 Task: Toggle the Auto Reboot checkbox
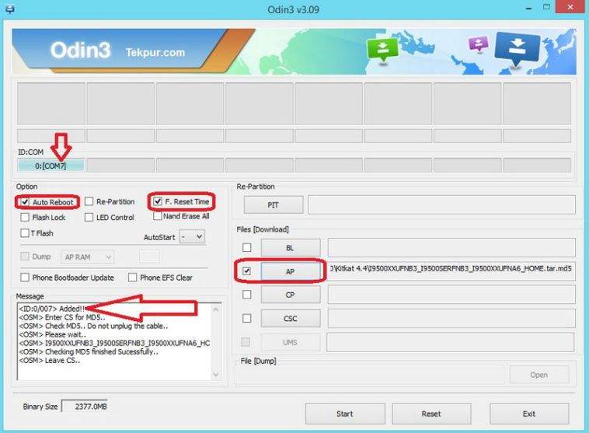tap(25, 202)
